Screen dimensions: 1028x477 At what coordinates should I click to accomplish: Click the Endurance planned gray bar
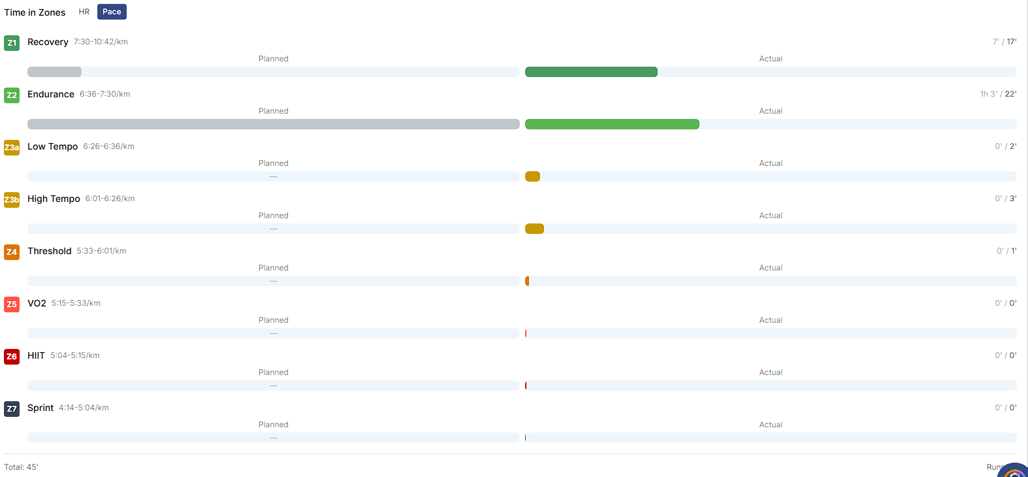[273, 124]
